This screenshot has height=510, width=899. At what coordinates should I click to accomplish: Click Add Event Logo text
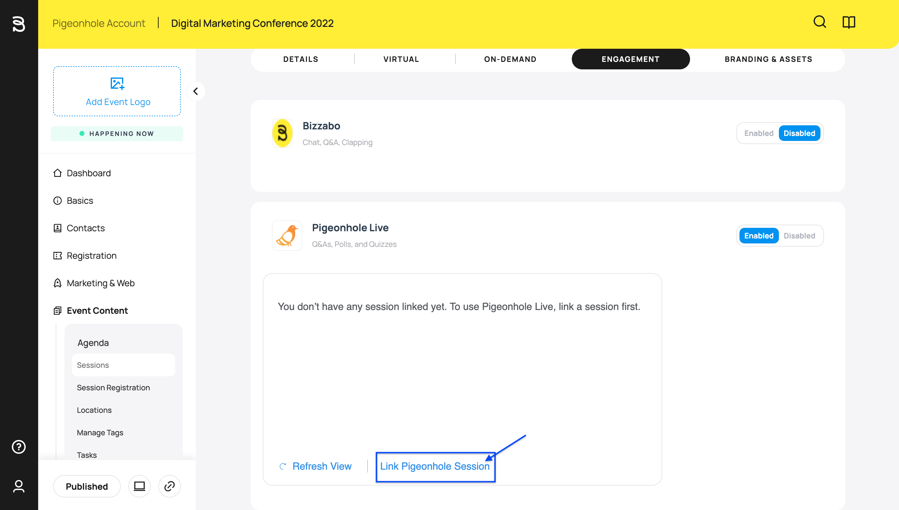pyautogui.click(x=118, y=102)
